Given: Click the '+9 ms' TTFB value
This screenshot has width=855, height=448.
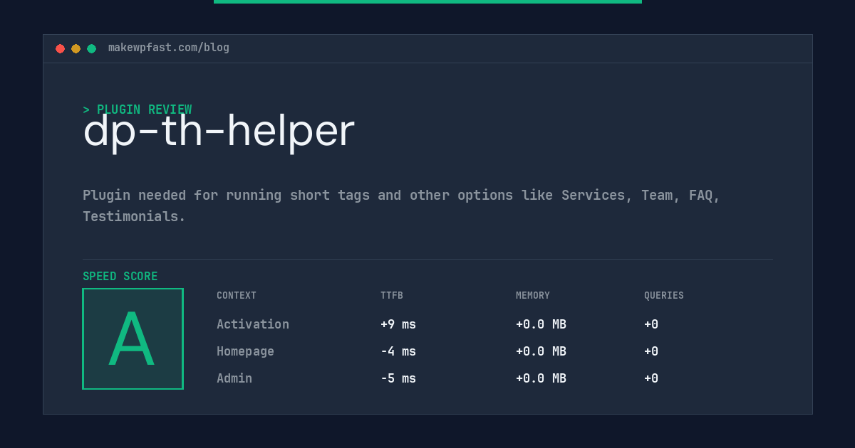Looking at the screenshot, I should click(398, 324).
